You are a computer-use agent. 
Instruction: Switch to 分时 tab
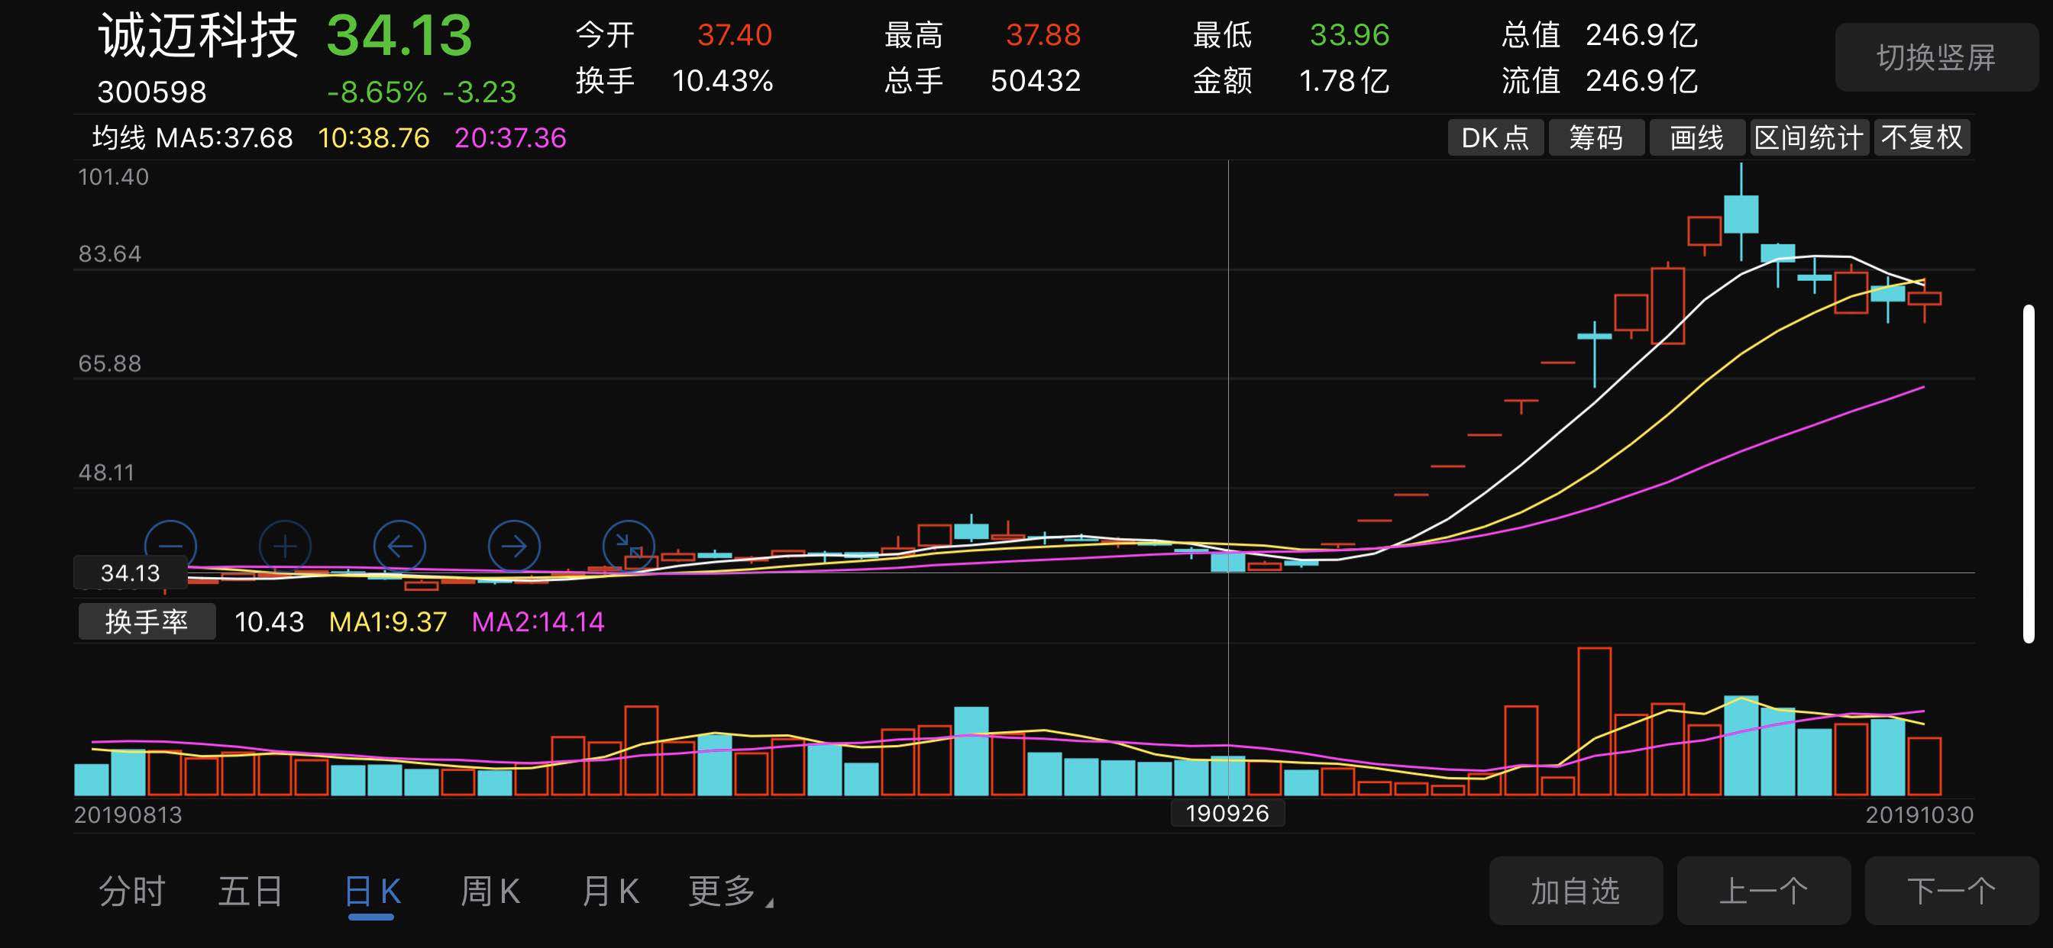(132, 891)
